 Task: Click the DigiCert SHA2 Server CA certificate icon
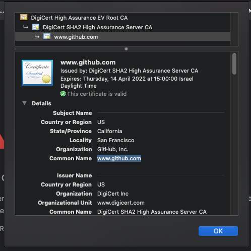tap(36, 27)
